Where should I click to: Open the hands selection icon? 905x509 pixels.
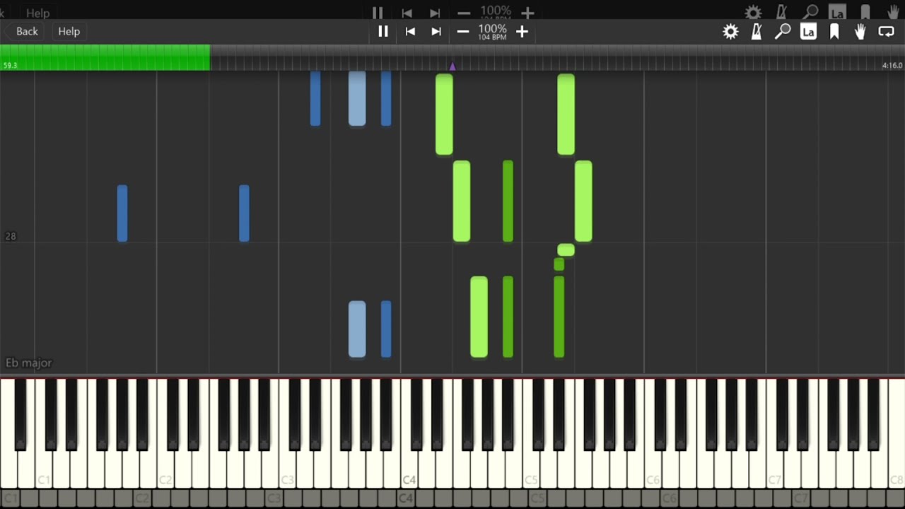(860, 31)
